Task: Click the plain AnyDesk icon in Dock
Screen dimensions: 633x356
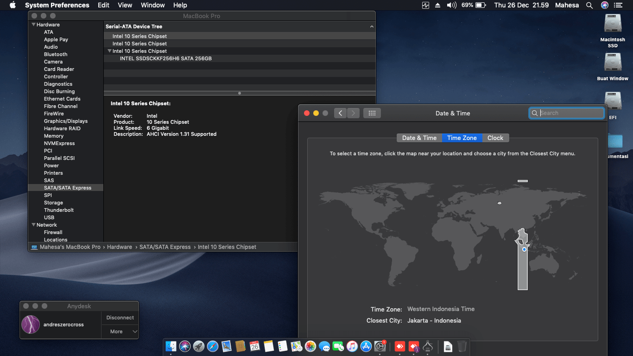Action: point(400,346)
